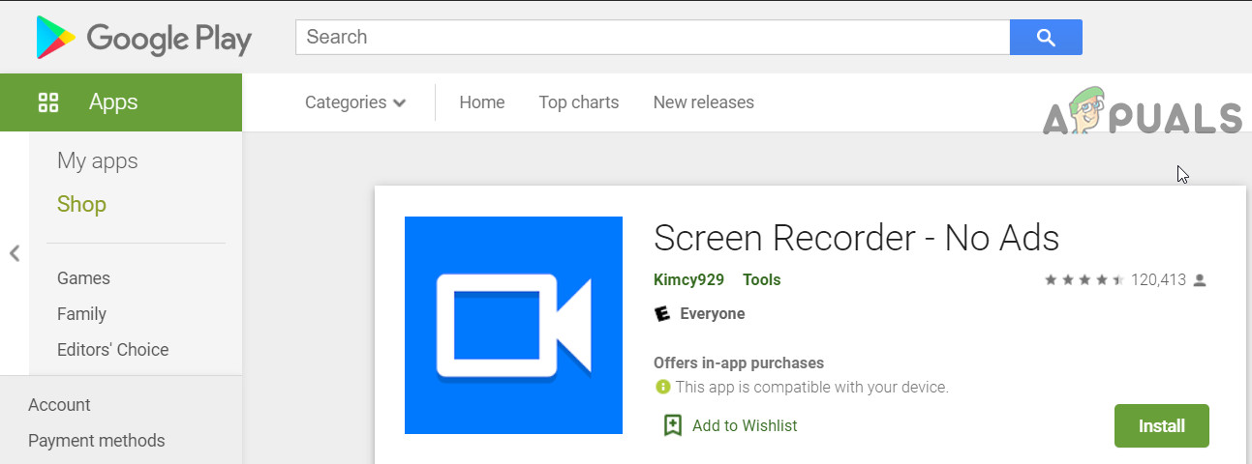This screenshot has width=1252, height=464.
Task: Open developer Kimcy929 link
Action: point(688,280)
